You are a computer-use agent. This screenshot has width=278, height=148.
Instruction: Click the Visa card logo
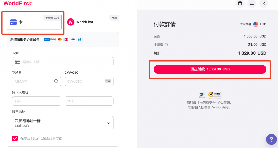73,40
